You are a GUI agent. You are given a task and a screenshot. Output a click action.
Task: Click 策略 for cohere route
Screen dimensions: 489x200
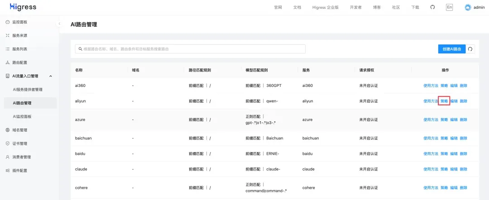pos(444,187)
